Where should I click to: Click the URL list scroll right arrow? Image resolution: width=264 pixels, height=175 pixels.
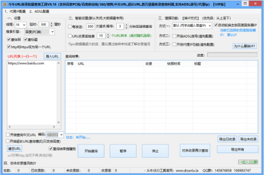point(54,127)
